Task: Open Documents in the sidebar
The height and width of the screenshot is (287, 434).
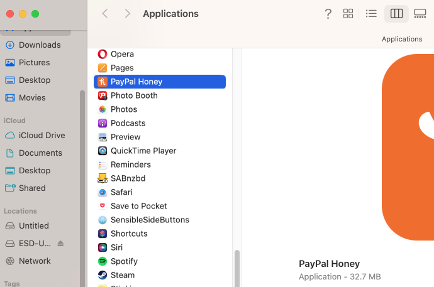Action: 40,153
